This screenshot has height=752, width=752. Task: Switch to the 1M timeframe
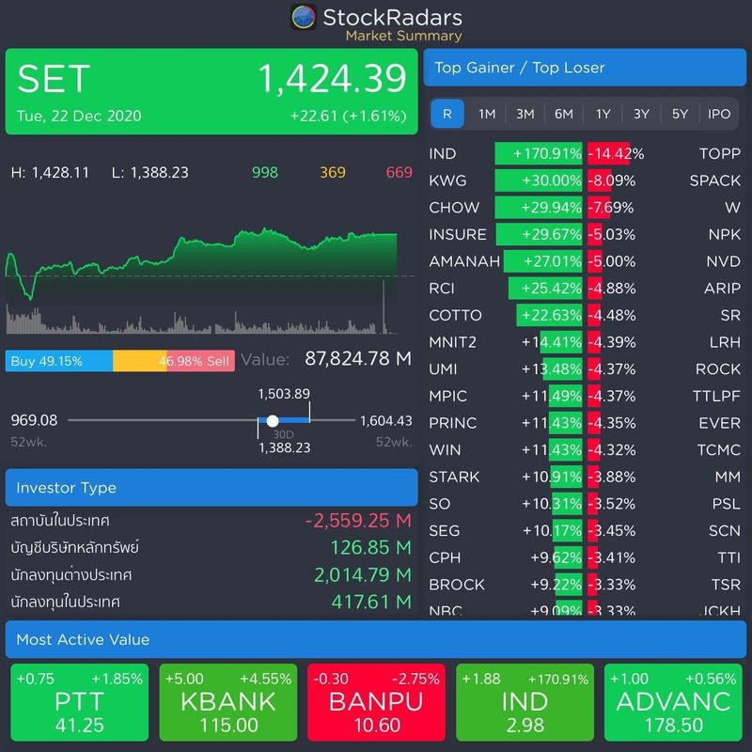tap(486, 114)
